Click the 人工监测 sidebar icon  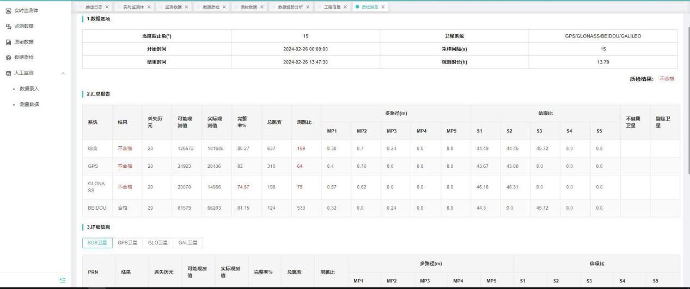coord(8,73)
